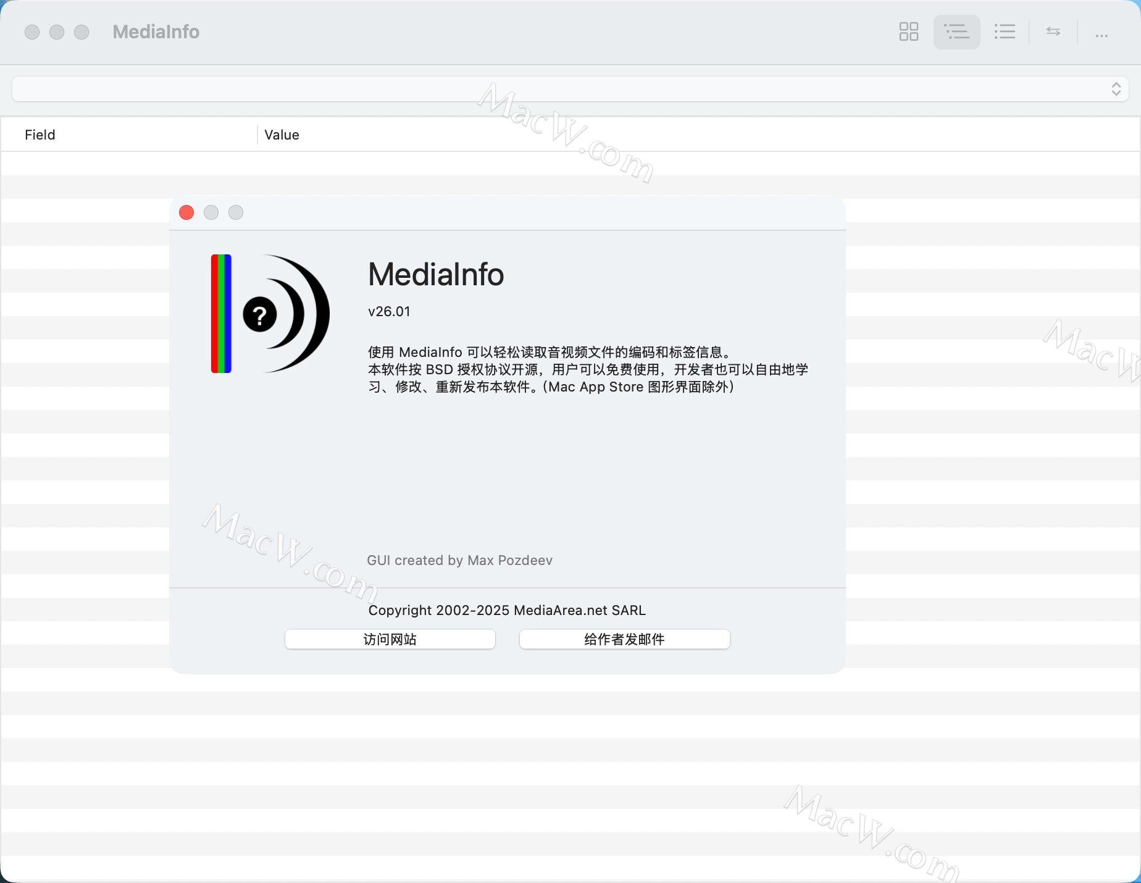Click the v26.01 version label
The image size is (1141, 883).
[x=389, y=312]
